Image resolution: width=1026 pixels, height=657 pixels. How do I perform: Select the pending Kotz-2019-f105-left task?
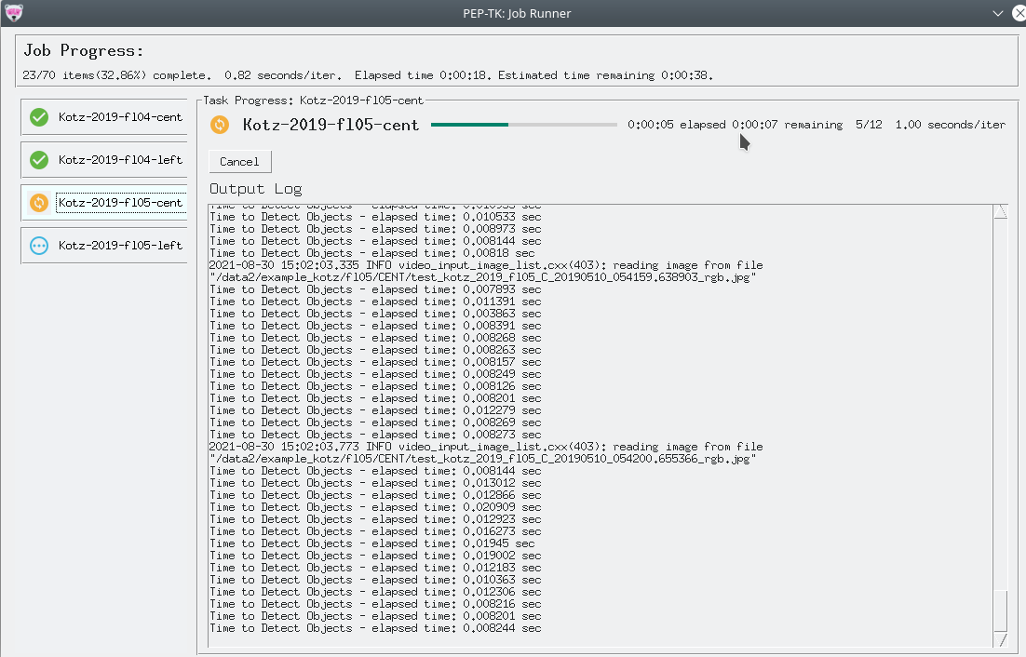coord(121,245)
